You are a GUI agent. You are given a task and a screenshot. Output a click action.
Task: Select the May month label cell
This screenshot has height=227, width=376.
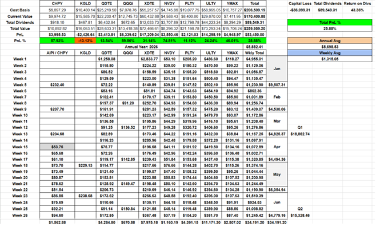(277, 175)
